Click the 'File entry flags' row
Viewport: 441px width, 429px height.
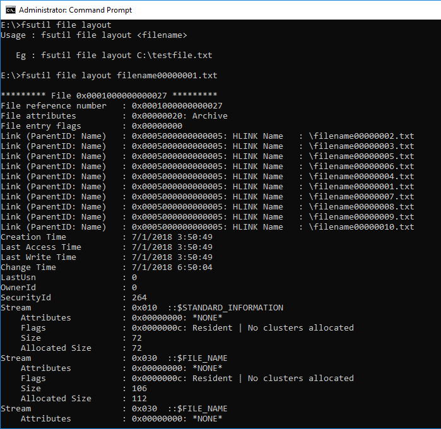point(91,126)
